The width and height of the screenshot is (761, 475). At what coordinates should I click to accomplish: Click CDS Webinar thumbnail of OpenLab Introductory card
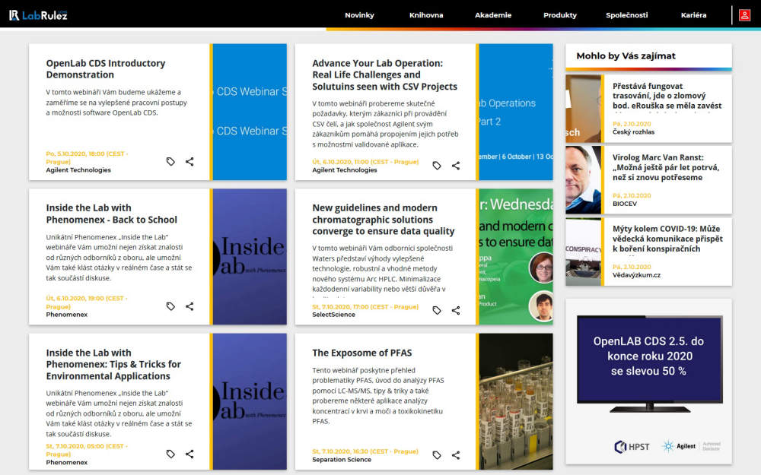[x=250, y=112]
